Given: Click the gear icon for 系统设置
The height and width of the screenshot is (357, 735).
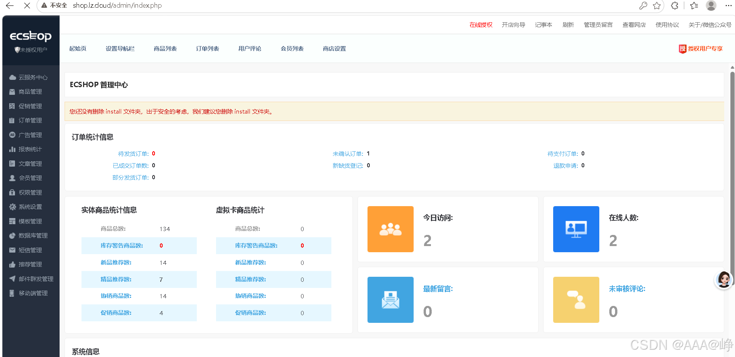Looking at the screenshot, I should pyautogui.click(x=12, y=207).
